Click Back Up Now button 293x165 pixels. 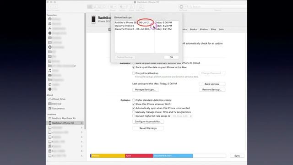point(212,84)
